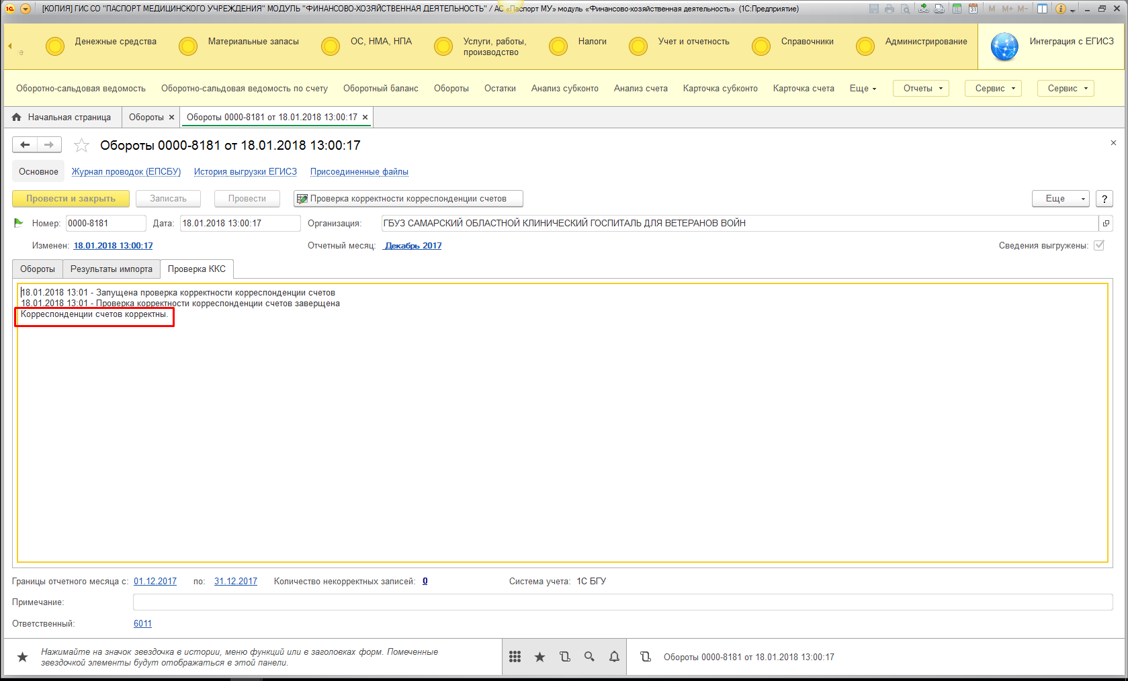The width and height of the screenshot is (1128, 681).
Task: Click the search magnifier in bottom panel
Action: pos(589,657)
